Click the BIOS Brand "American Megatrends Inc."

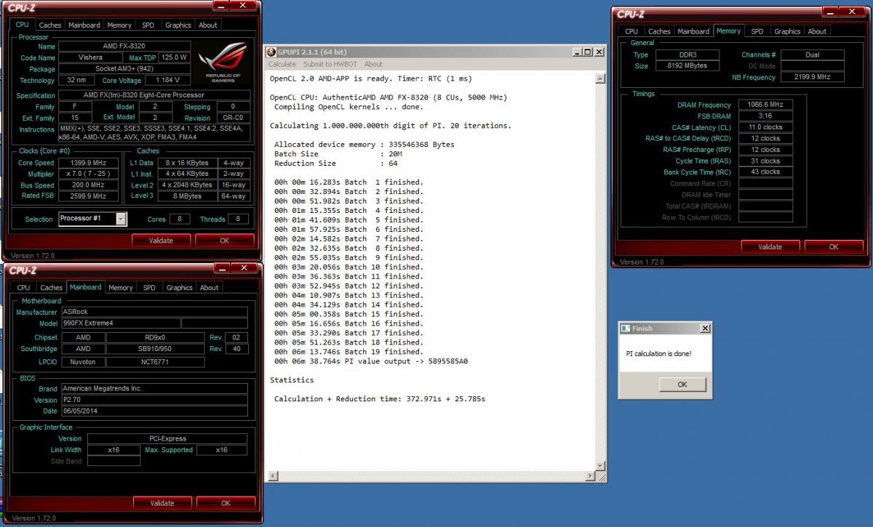[x=154, y=389]
